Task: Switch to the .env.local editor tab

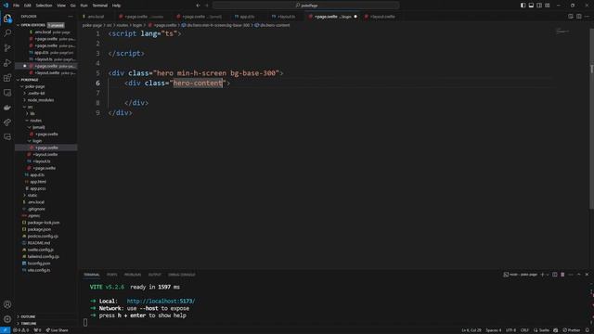Action: (96, 17)
